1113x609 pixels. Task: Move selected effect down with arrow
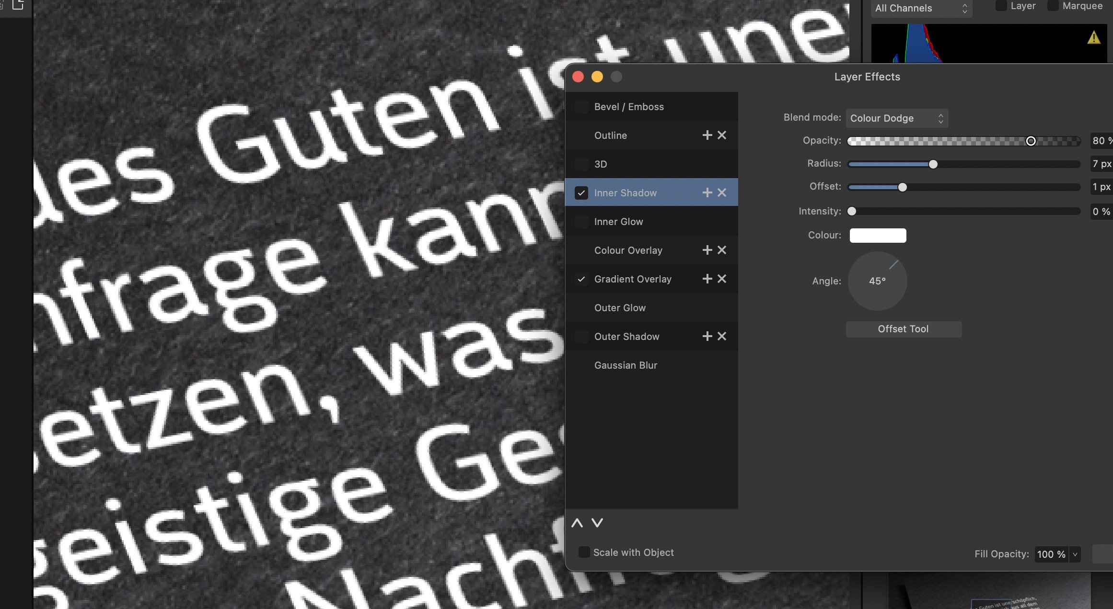pos(597,523)
